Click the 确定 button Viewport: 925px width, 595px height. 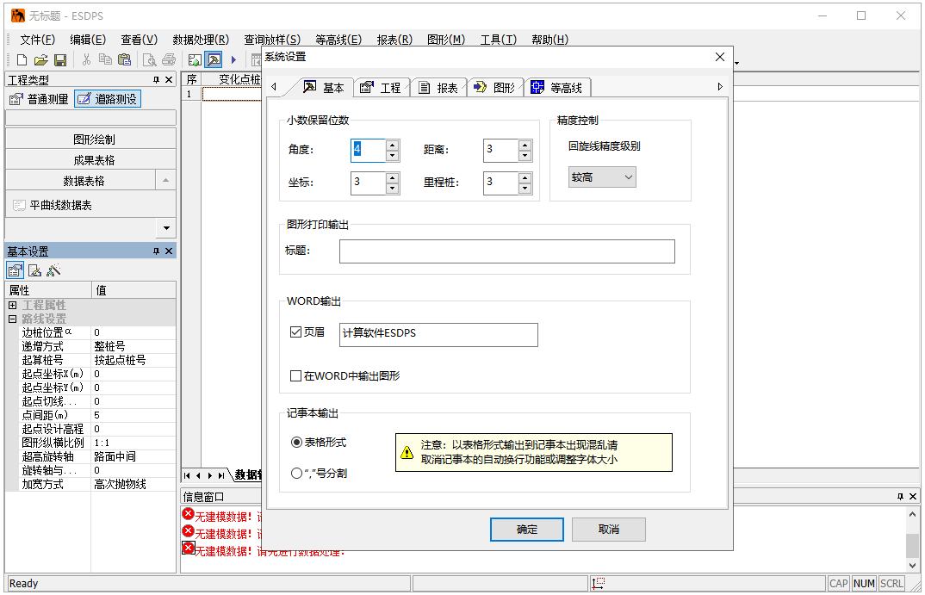pyautogui.click(x=527, y=530)
